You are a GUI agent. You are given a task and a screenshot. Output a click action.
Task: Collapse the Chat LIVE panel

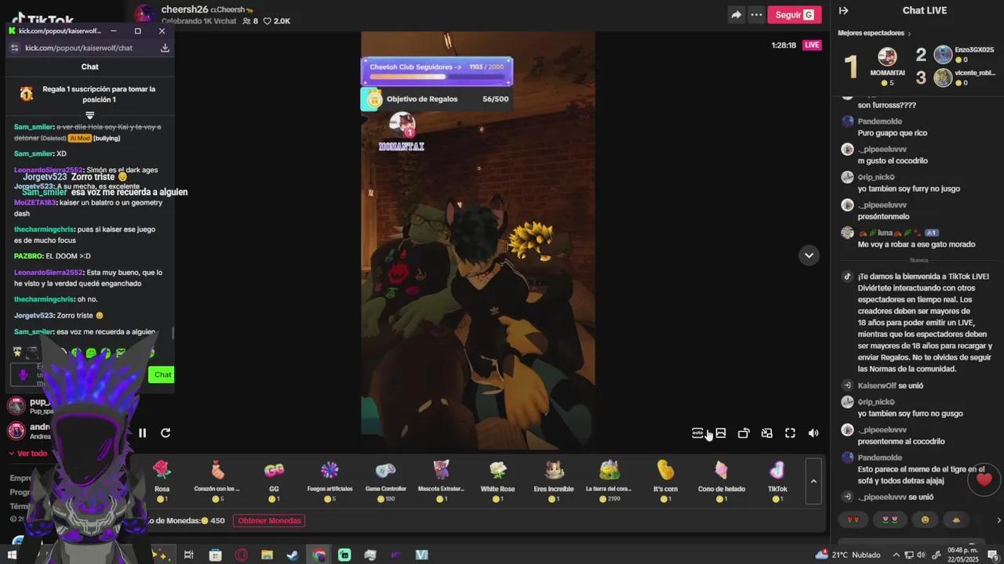tap(843, 11)
